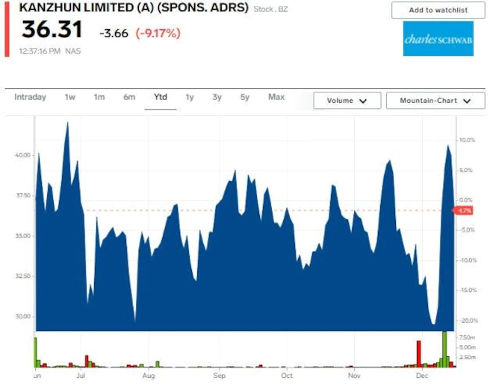
Task: Click the Stock , BZ ticker label
Action: click(270, 9)
